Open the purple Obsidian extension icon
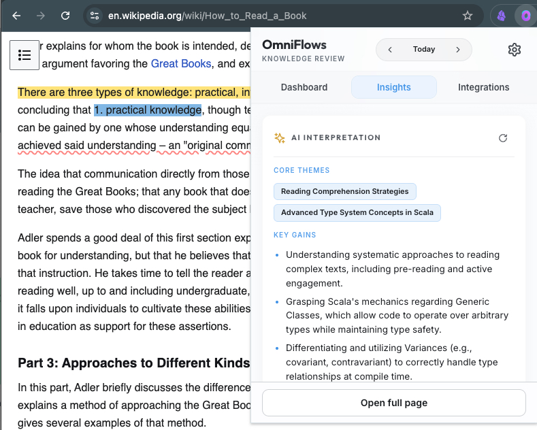This screenshot has height=430, width=537. click(502, 16)
